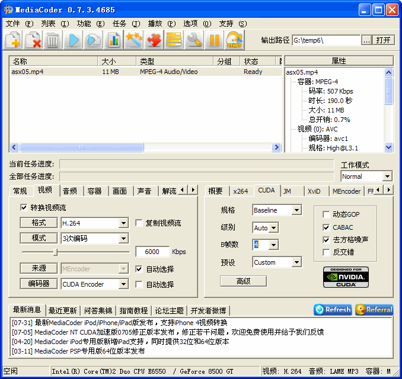402x379 pixels.
Task: Open the wrench settings icon
Action: tap(194, 40)
